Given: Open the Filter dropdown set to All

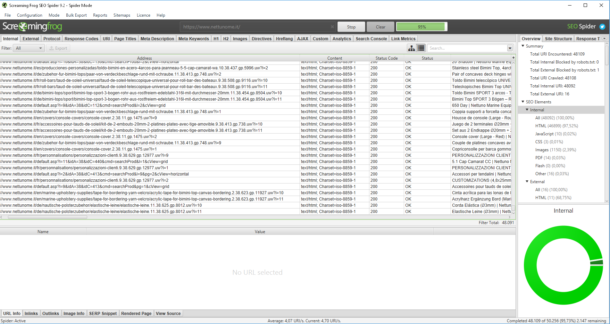Looking at the screenshot, I should pos(29,48).
